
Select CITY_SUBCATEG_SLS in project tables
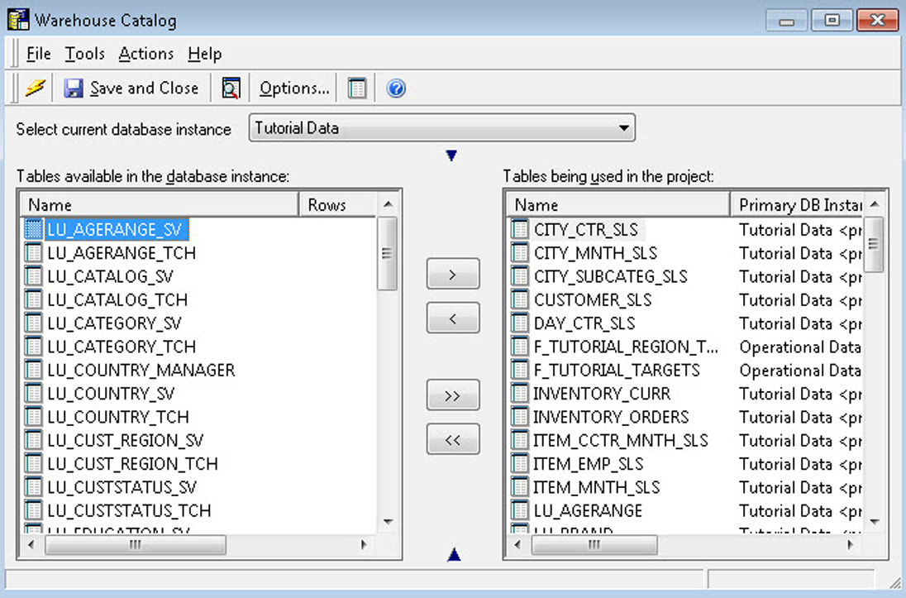(x=610, y=276)
